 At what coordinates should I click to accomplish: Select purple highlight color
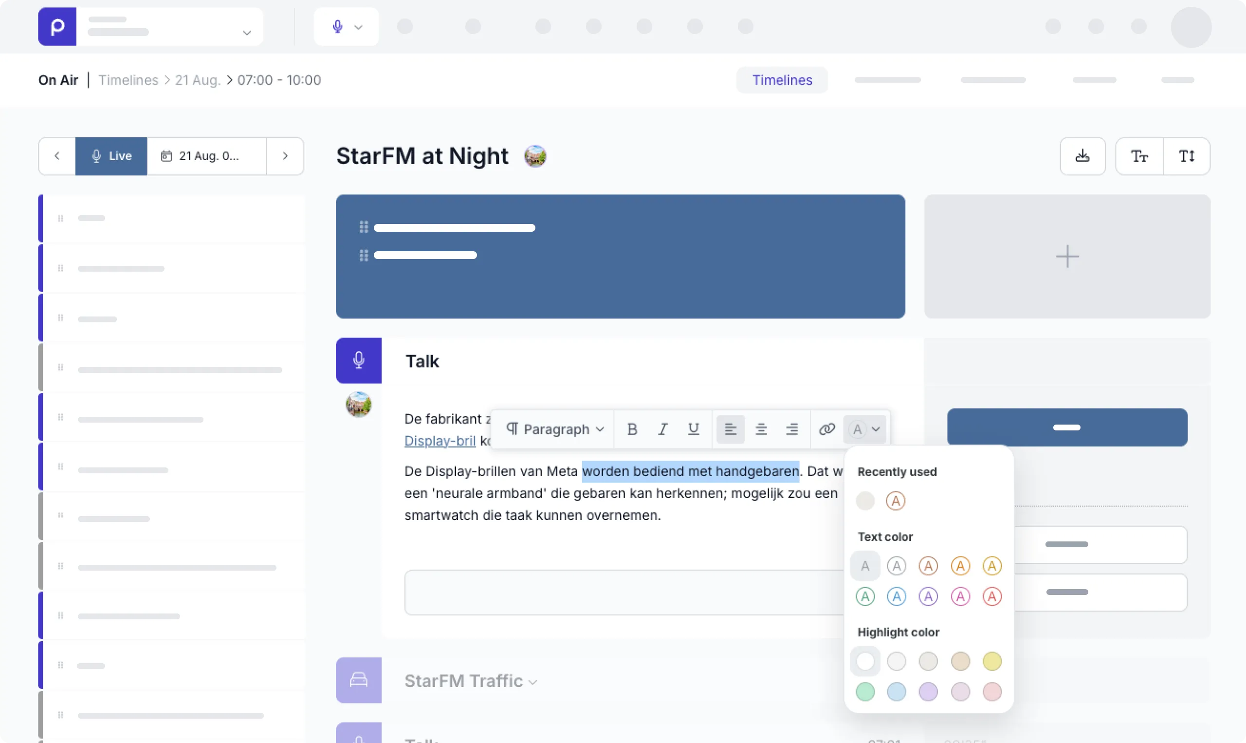click(928, 692)
